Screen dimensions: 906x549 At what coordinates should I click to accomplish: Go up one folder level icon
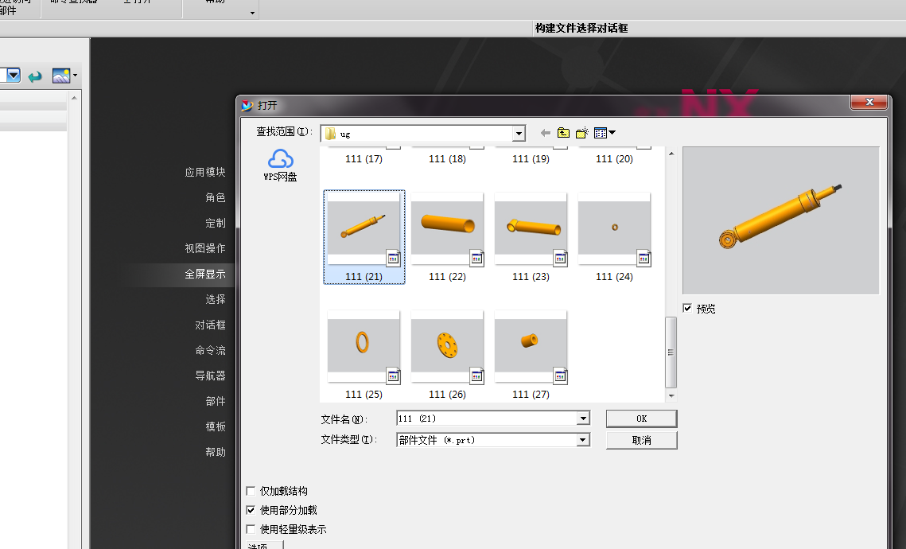click(x=563, y=133)
